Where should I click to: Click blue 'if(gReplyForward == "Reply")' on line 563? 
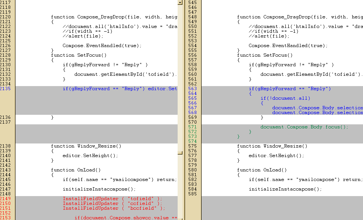(x=290, y=89)
